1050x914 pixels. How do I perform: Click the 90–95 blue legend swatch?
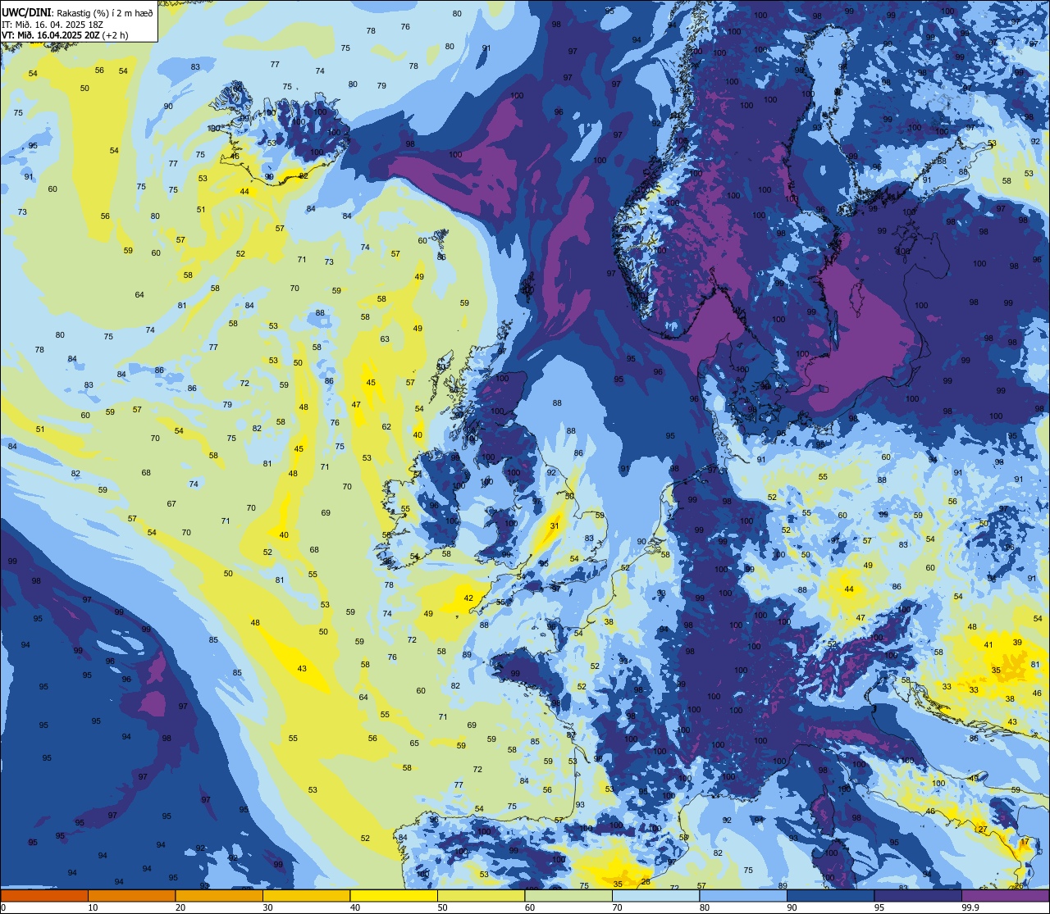pos(830,895)
